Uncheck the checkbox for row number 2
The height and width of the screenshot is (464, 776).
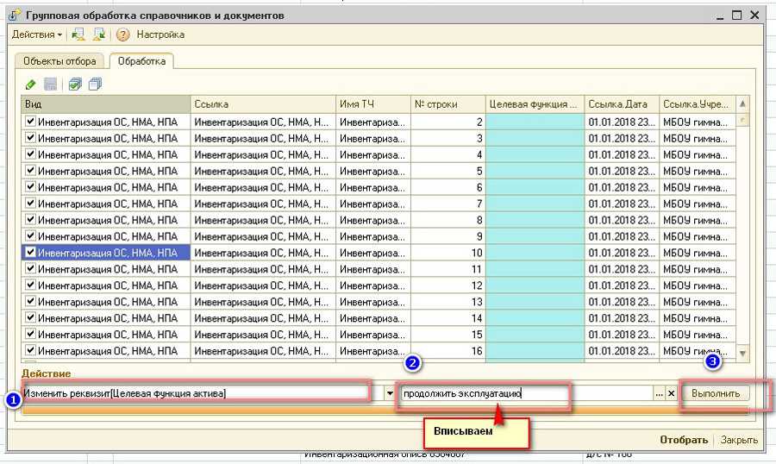30,122
